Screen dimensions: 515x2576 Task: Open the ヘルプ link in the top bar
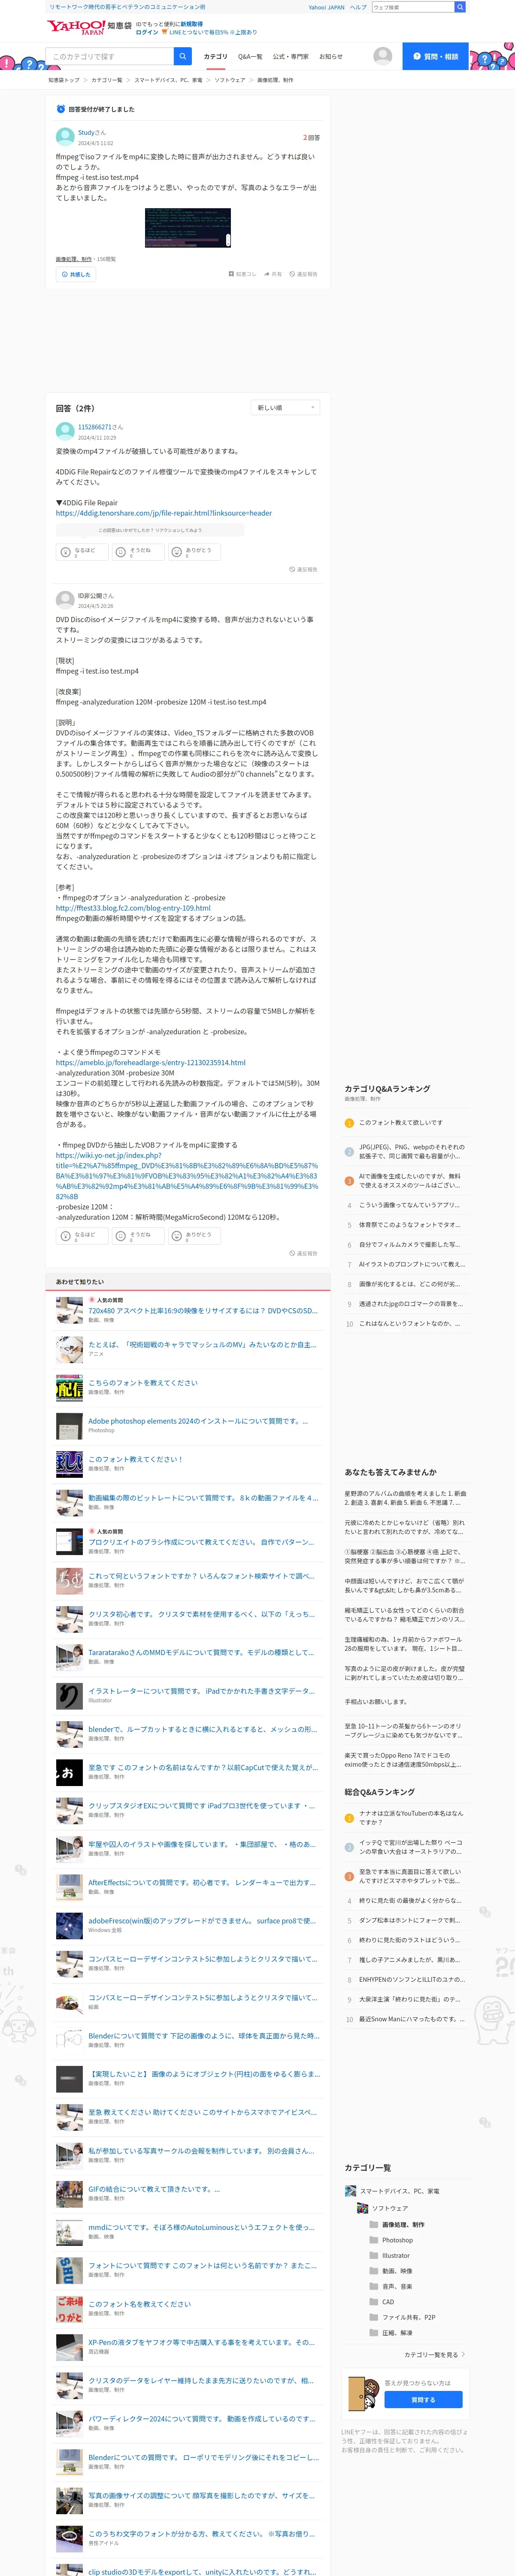pyautogui.click(x=358, y=7)
